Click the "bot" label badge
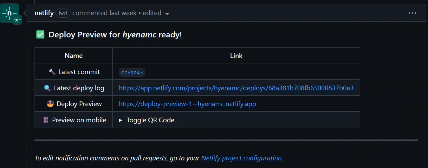This screenshot has width=428, height=168. click(x=63, y=13)
